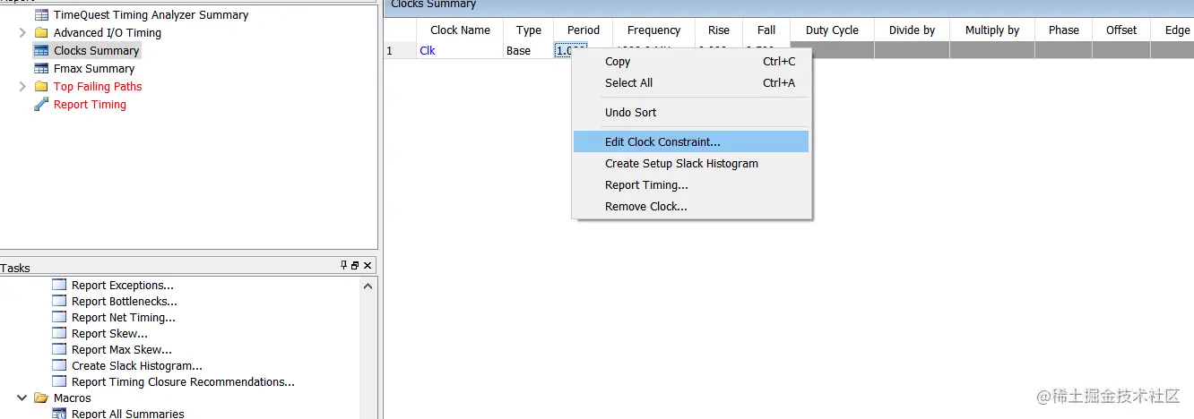The height and width of the screenshot is (419, 1194).
Task: Float the Tasks panel with restore icon
Action: tap(355, 266)
